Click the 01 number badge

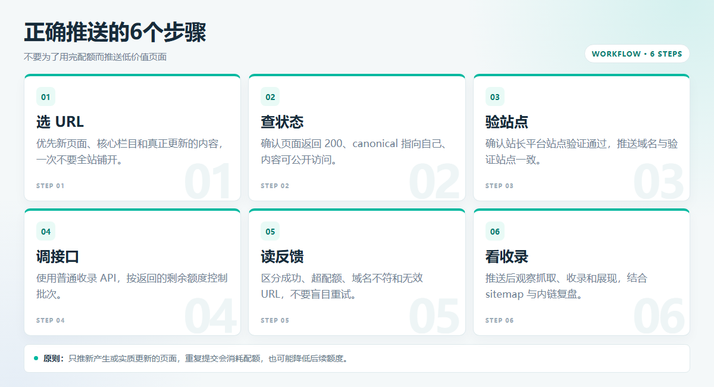pyautogui.click(x=46, y=97)
